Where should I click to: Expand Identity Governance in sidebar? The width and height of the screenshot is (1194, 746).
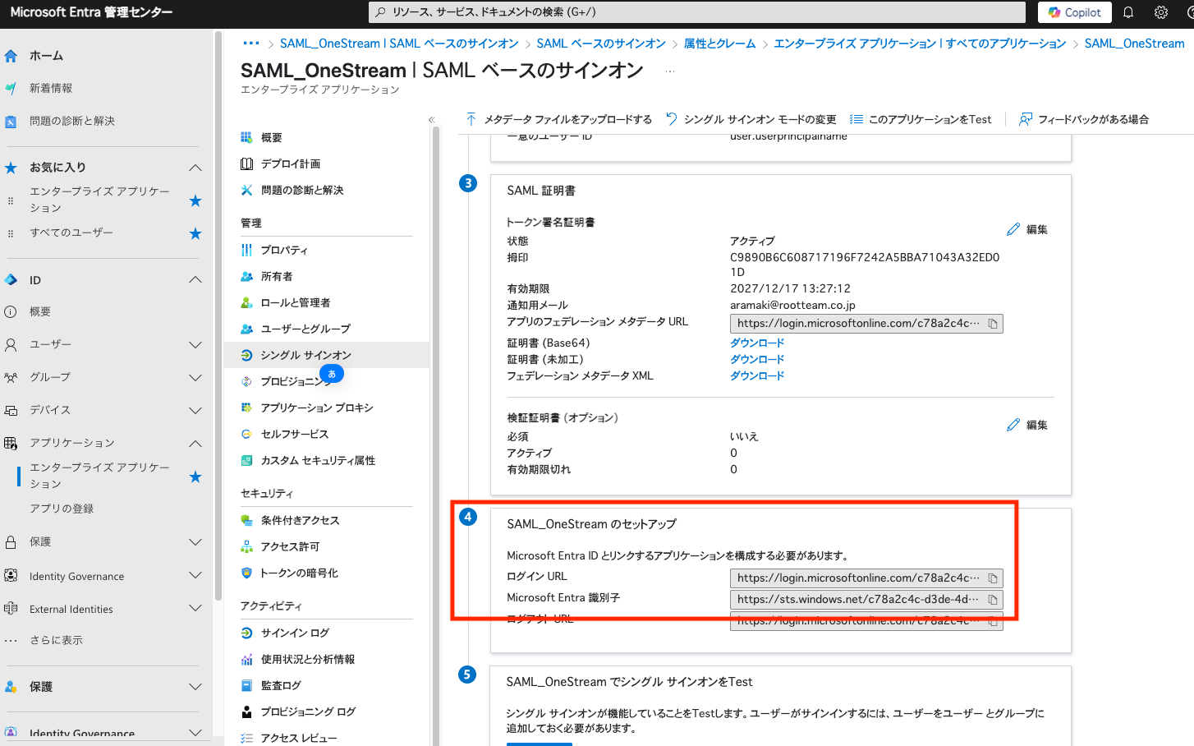tap(195, 576)
